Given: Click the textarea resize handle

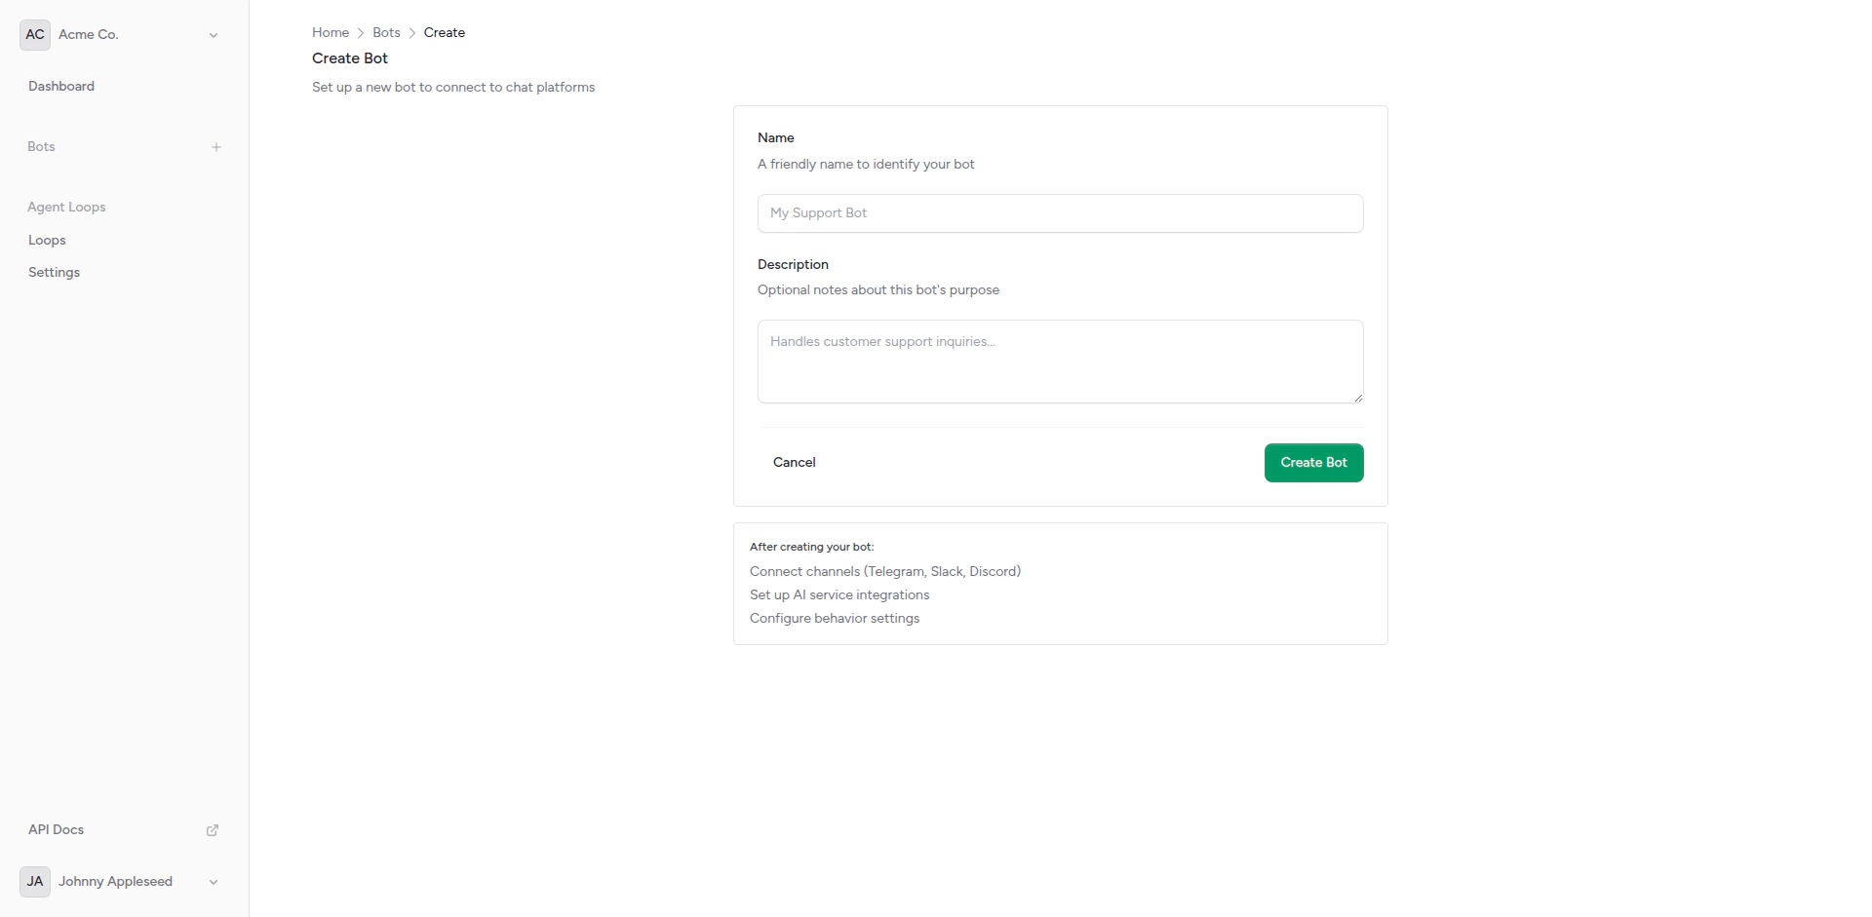Looking at the screenshot, I should coord(1359,398).
